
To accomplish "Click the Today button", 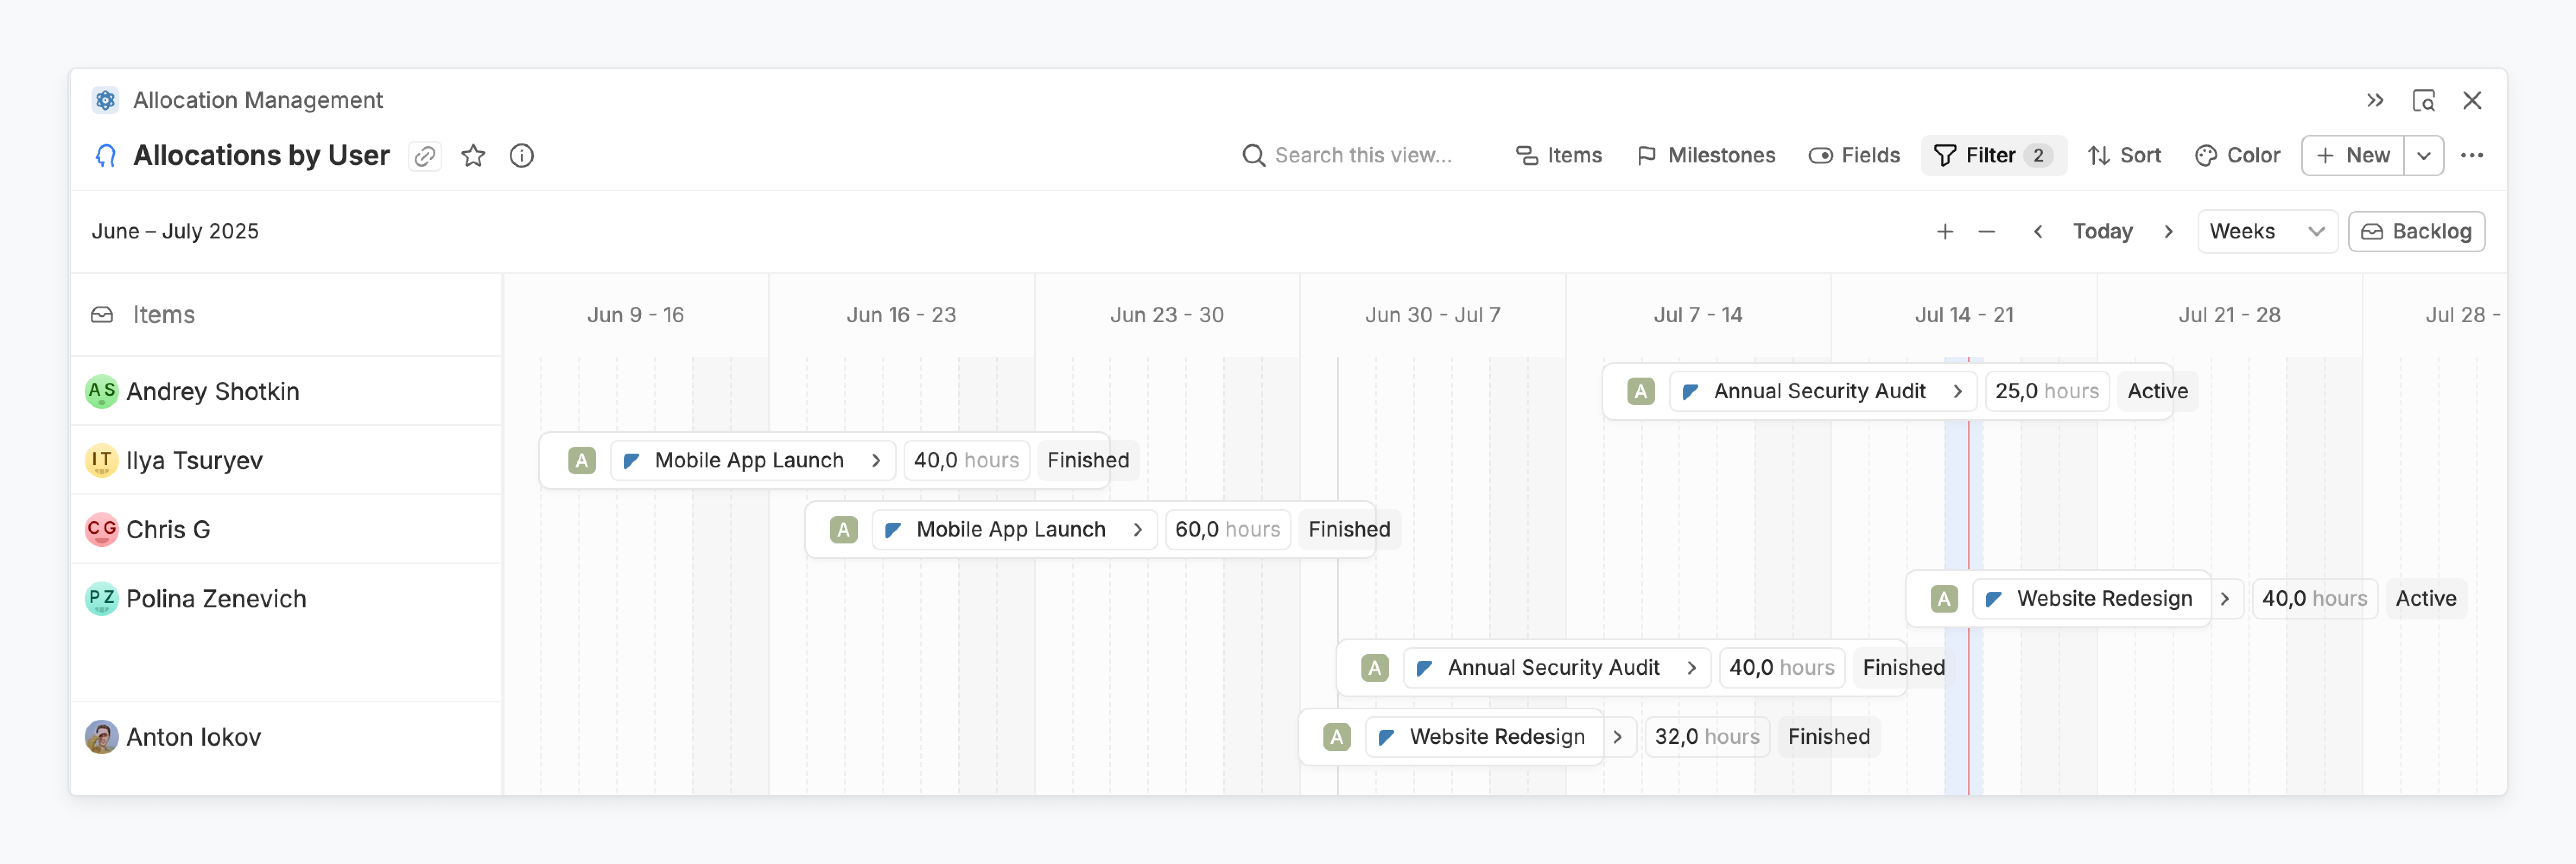I will pyautogui.click(x=2102, y=232).
